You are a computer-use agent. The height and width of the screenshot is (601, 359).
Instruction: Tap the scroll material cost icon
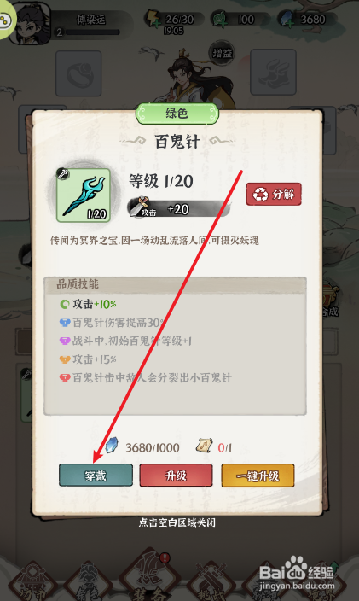(x=204, y=446)
